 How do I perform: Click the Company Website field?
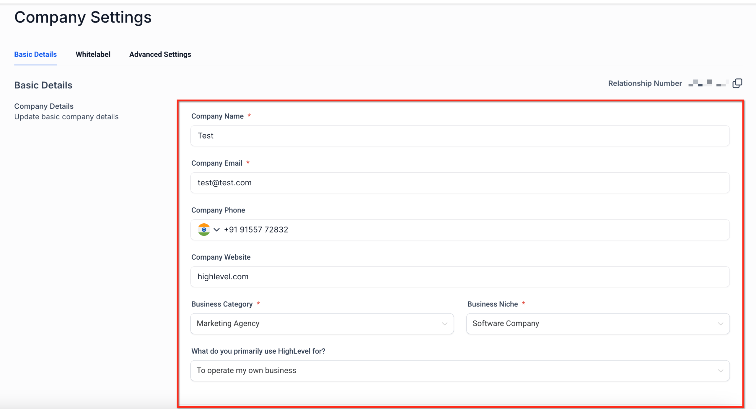click(x=460, y=276)
